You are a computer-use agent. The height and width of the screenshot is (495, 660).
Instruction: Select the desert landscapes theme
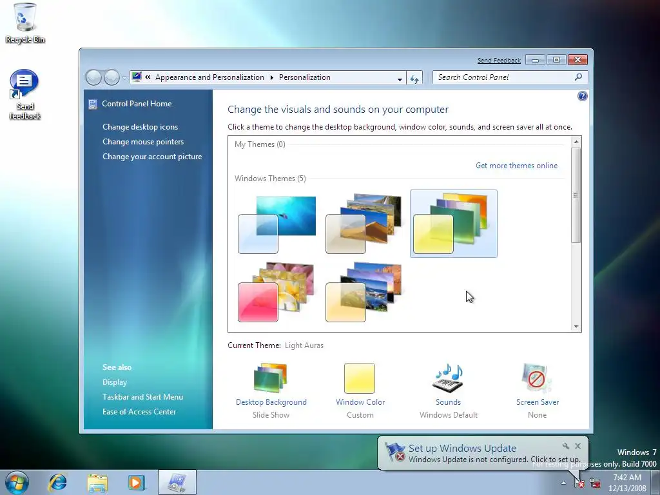(x=364, y=223)
